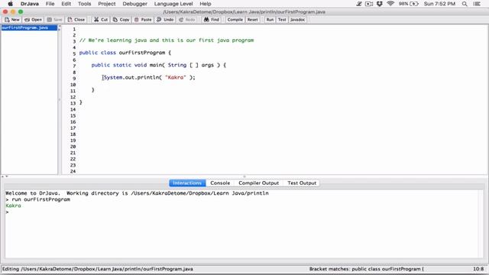Image resolution: width=489 pixels, height=275 pixels.
Task: Switch to the Test Output tab
Action: coord(302,183)
